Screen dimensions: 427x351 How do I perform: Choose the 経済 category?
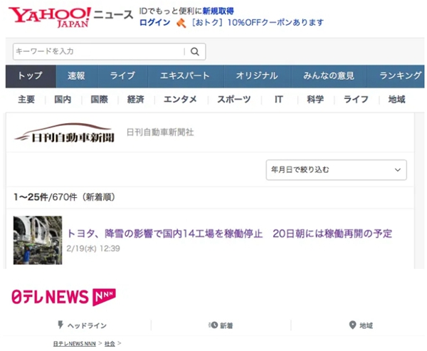point(136,100)
